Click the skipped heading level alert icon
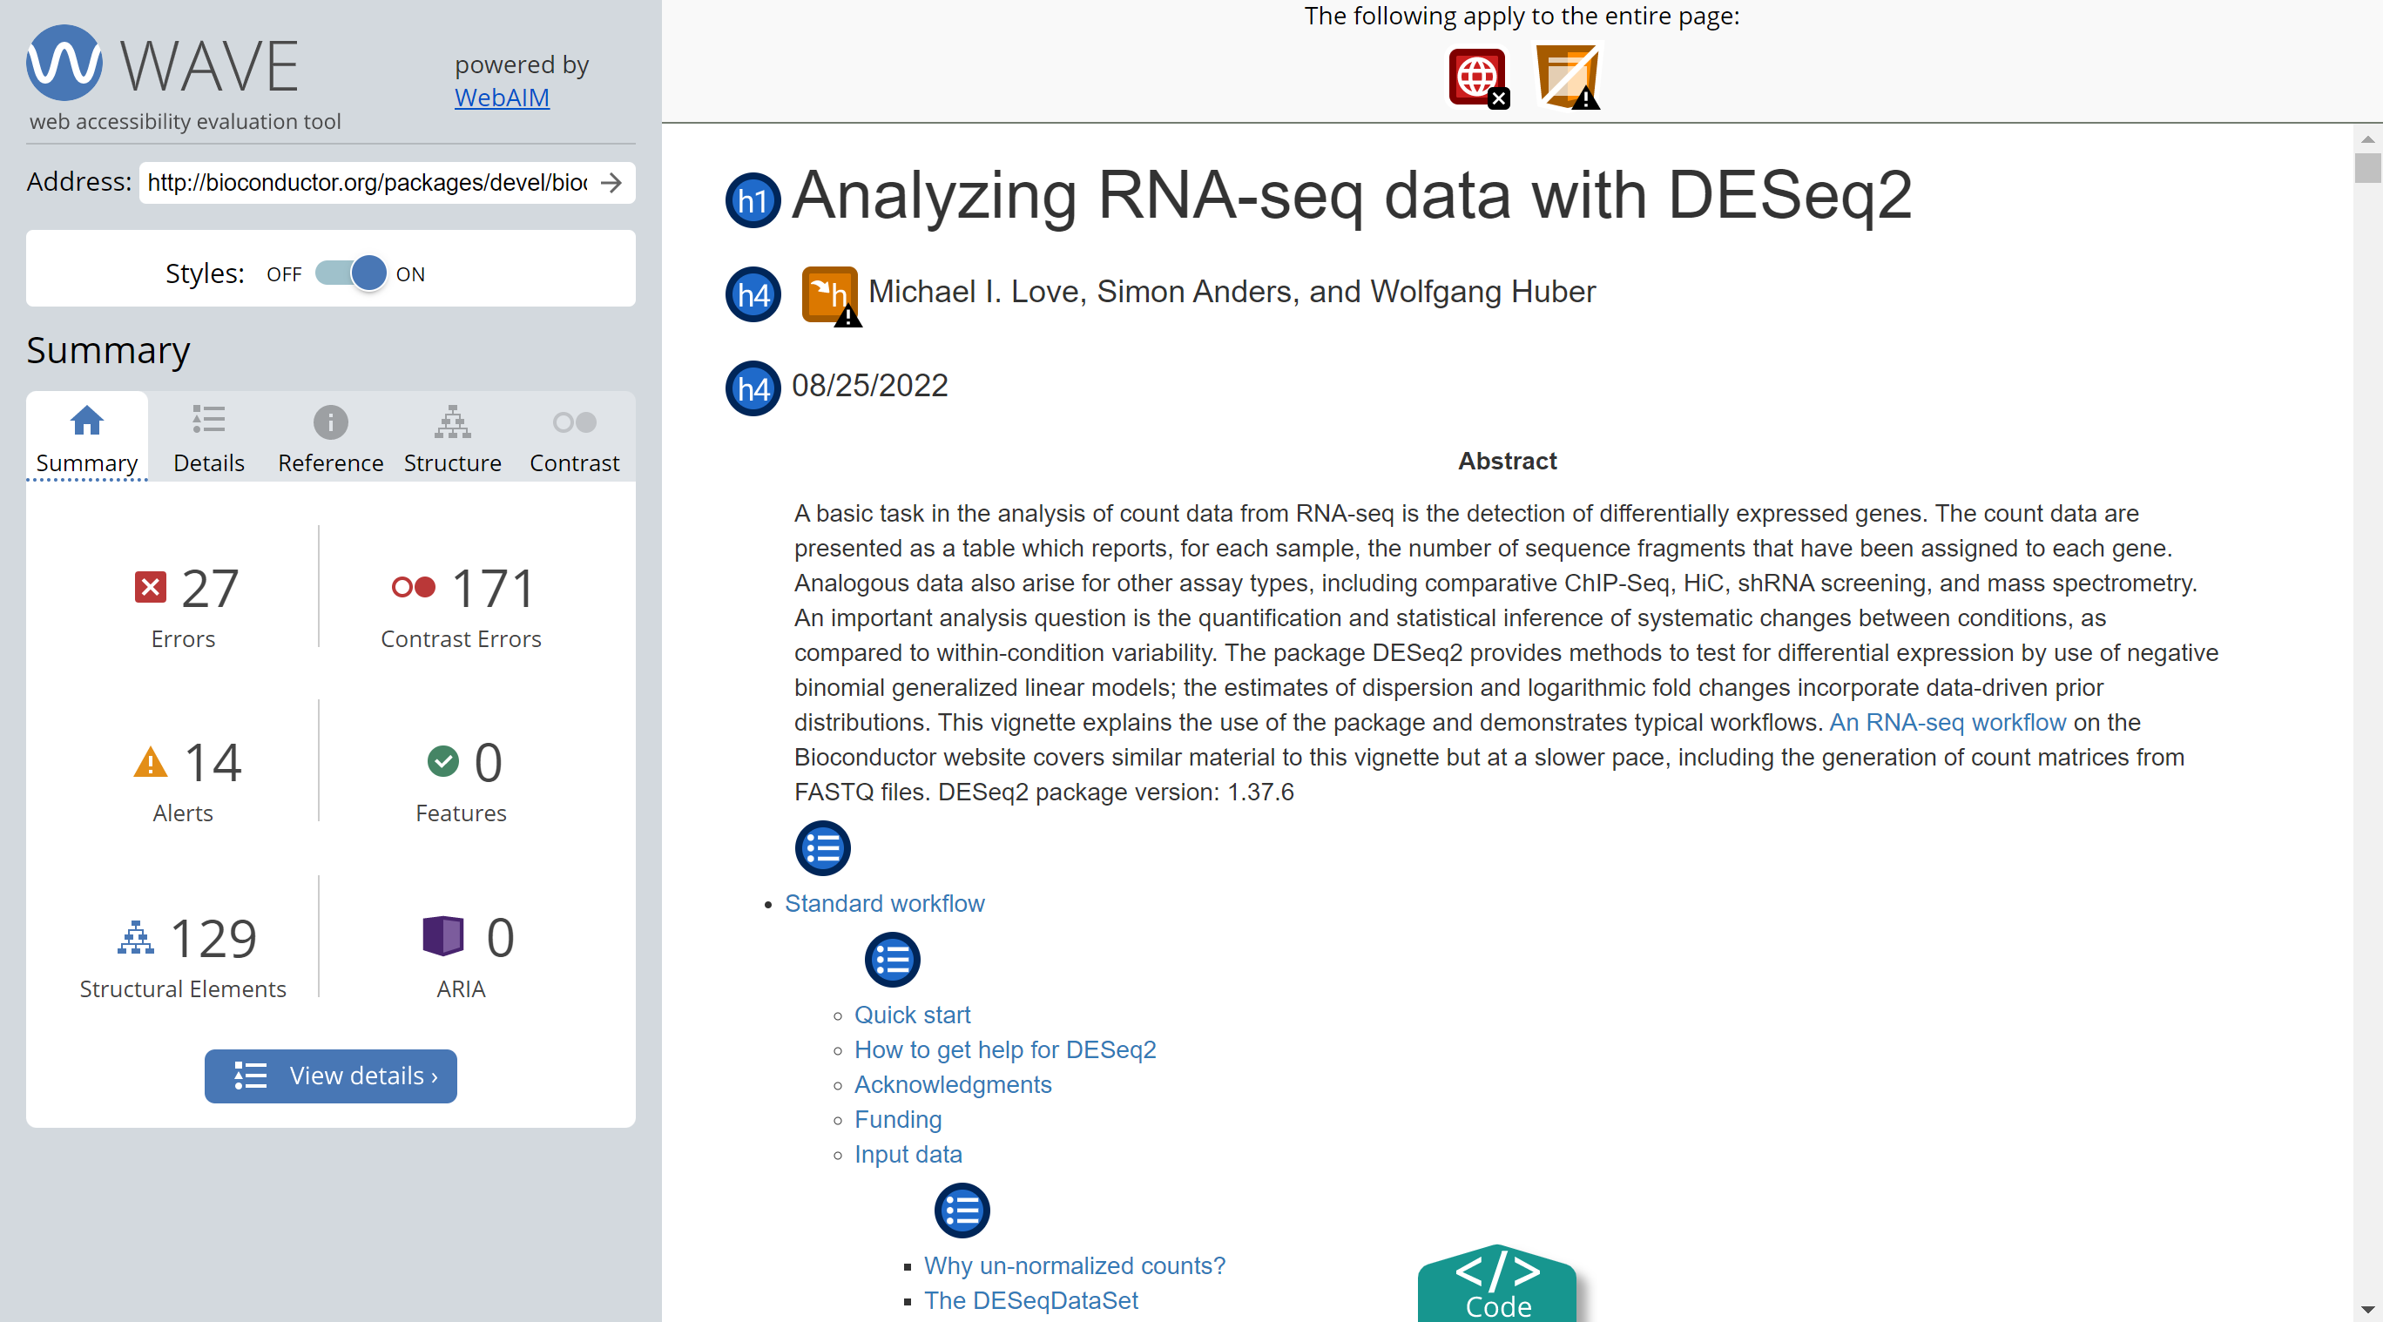The width and height of the screenshot is (2383, 1322). coord(829,295)
